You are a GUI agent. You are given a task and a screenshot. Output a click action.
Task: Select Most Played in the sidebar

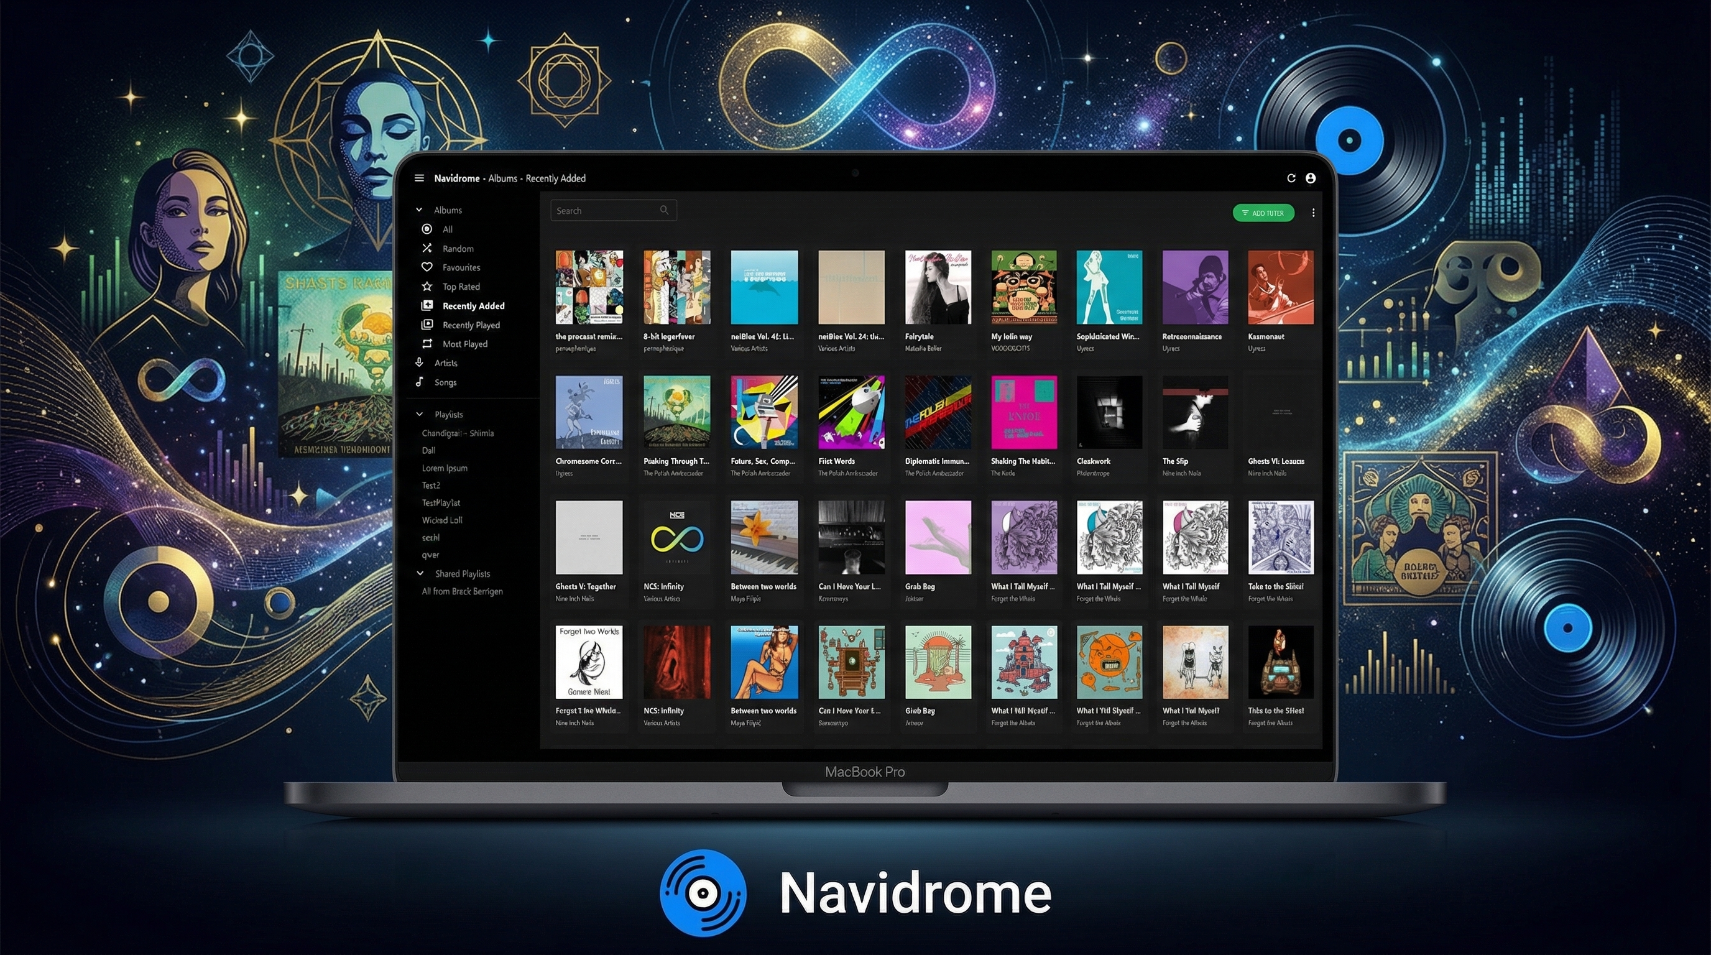click(465, 344)
